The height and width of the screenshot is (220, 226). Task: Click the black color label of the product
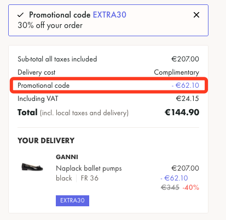click(x=64, y=178)
